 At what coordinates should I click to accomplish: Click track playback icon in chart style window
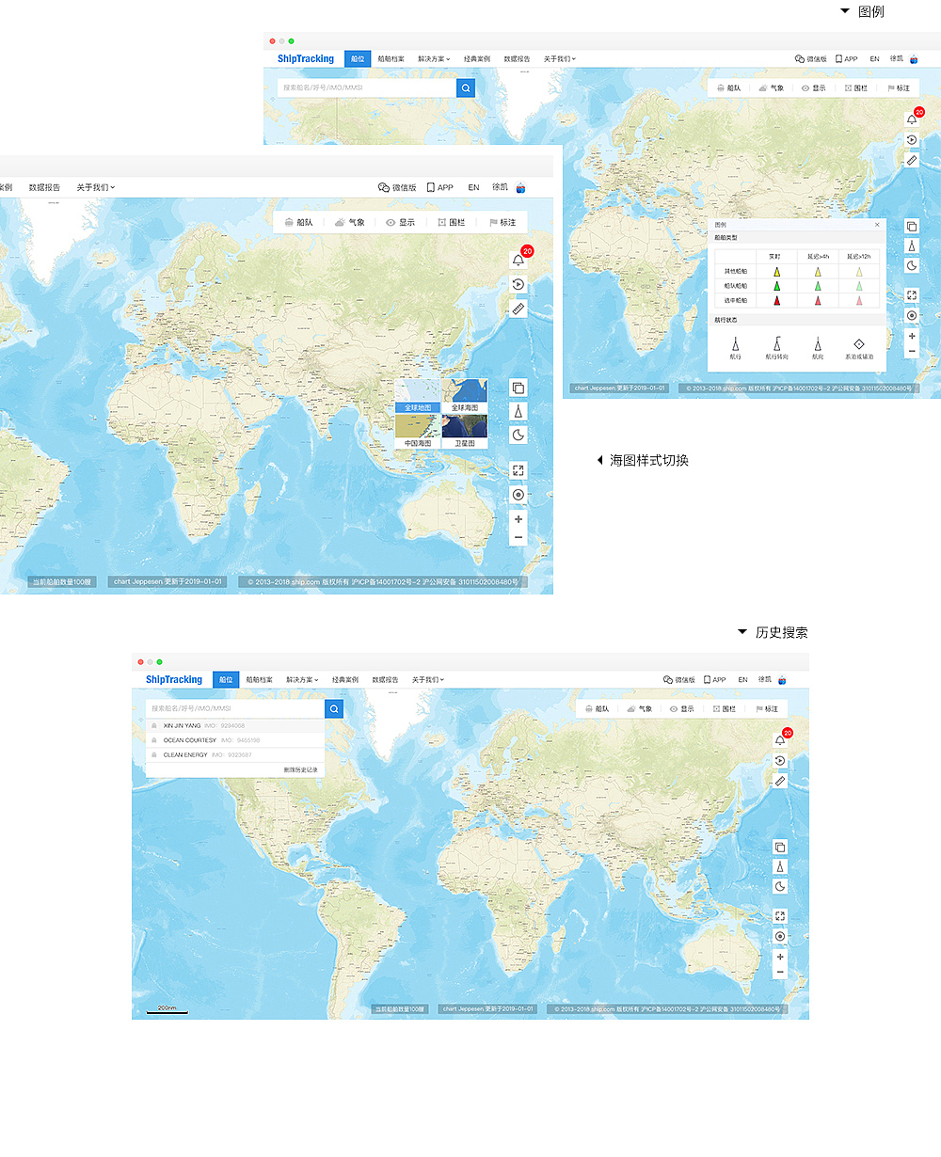pos(518,284)
